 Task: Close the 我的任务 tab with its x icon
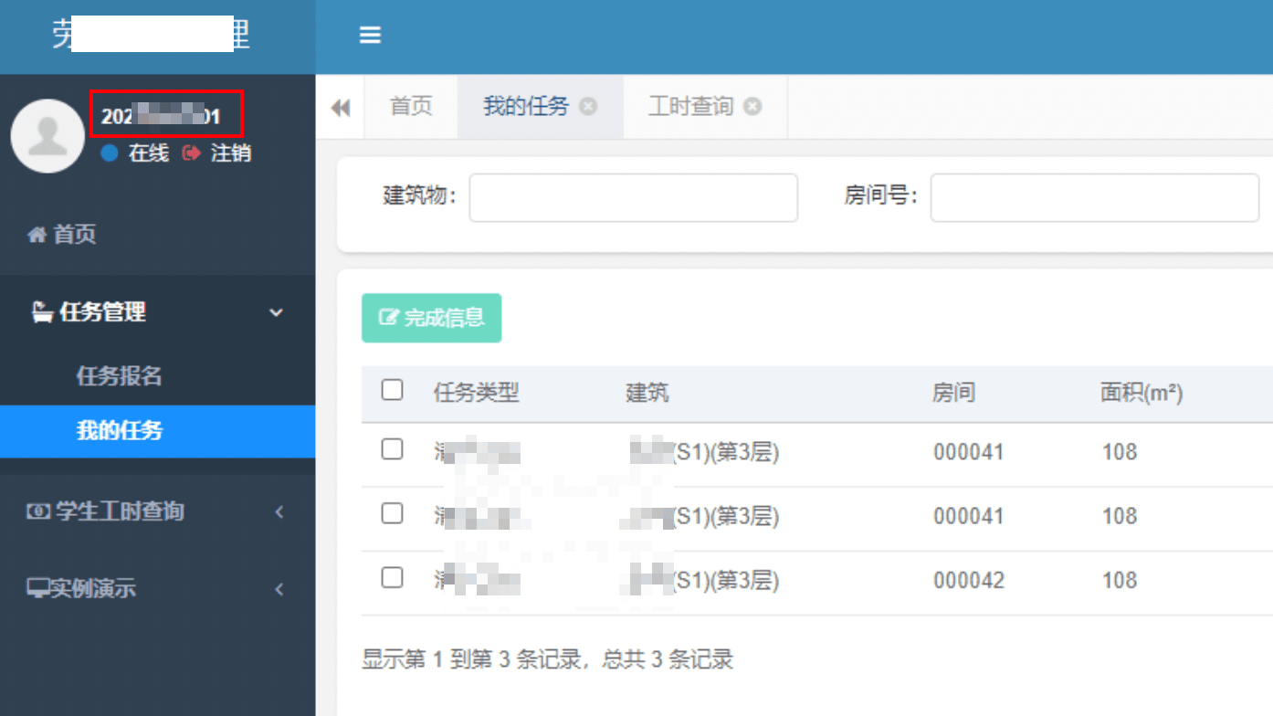pyautogui.click(x=589, y=107)
